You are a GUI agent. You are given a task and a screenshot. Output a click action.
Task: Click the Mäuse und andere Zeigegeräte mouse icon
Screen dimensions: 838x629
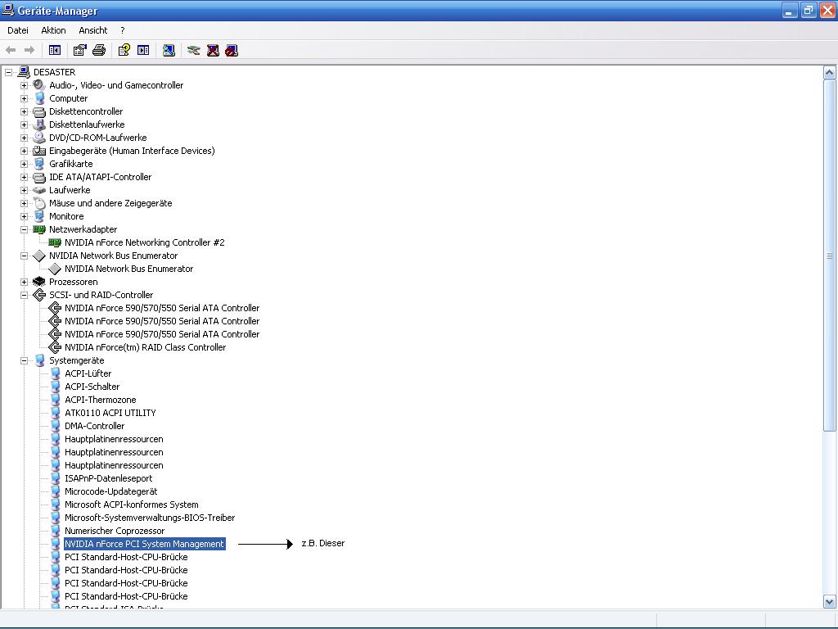pos(39,203)
